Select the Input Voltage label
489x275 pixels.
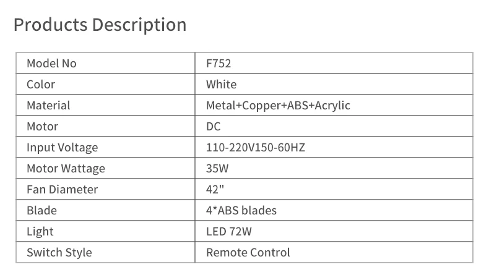[62, 147]
